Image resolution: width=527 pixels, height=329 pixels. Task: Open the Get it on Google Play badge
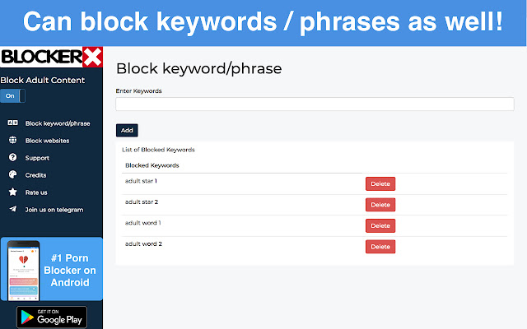click(x=51, y=317)
